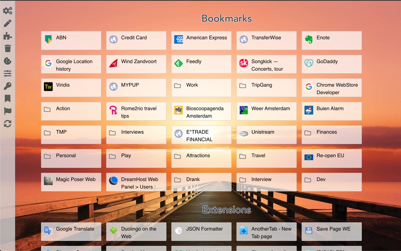Expand the Attractions bookmark folder

coord(201,158)
